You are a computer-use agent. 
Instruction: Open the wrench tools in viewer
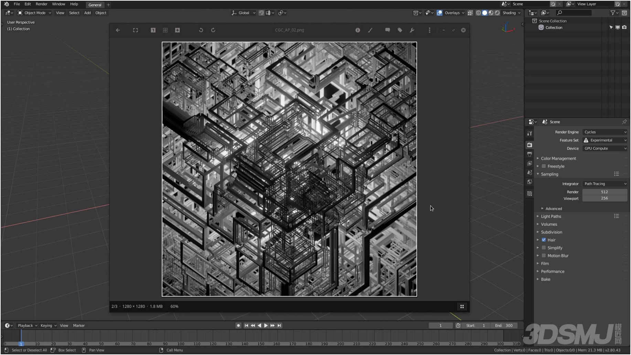412,30
